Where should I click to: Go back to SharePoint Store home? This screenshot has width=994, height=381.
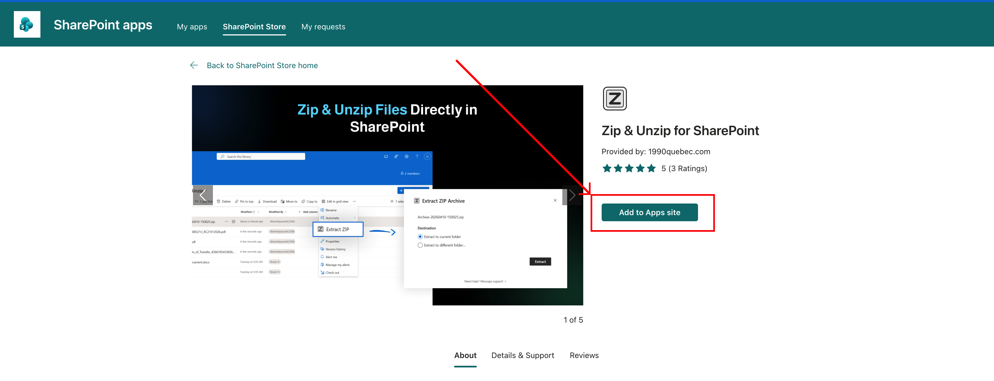coord(262,65)
